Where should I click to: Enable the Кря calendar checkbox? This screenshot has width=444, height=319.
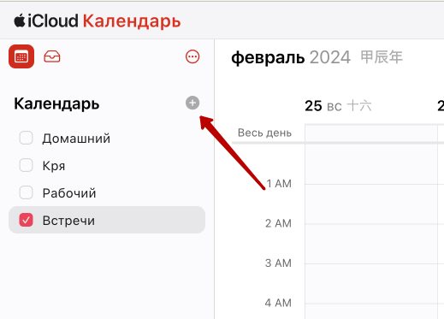26,165
